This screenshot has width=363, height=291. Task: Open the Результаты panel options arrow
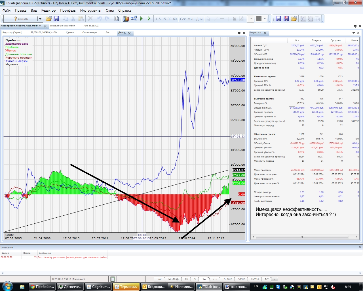354,33
